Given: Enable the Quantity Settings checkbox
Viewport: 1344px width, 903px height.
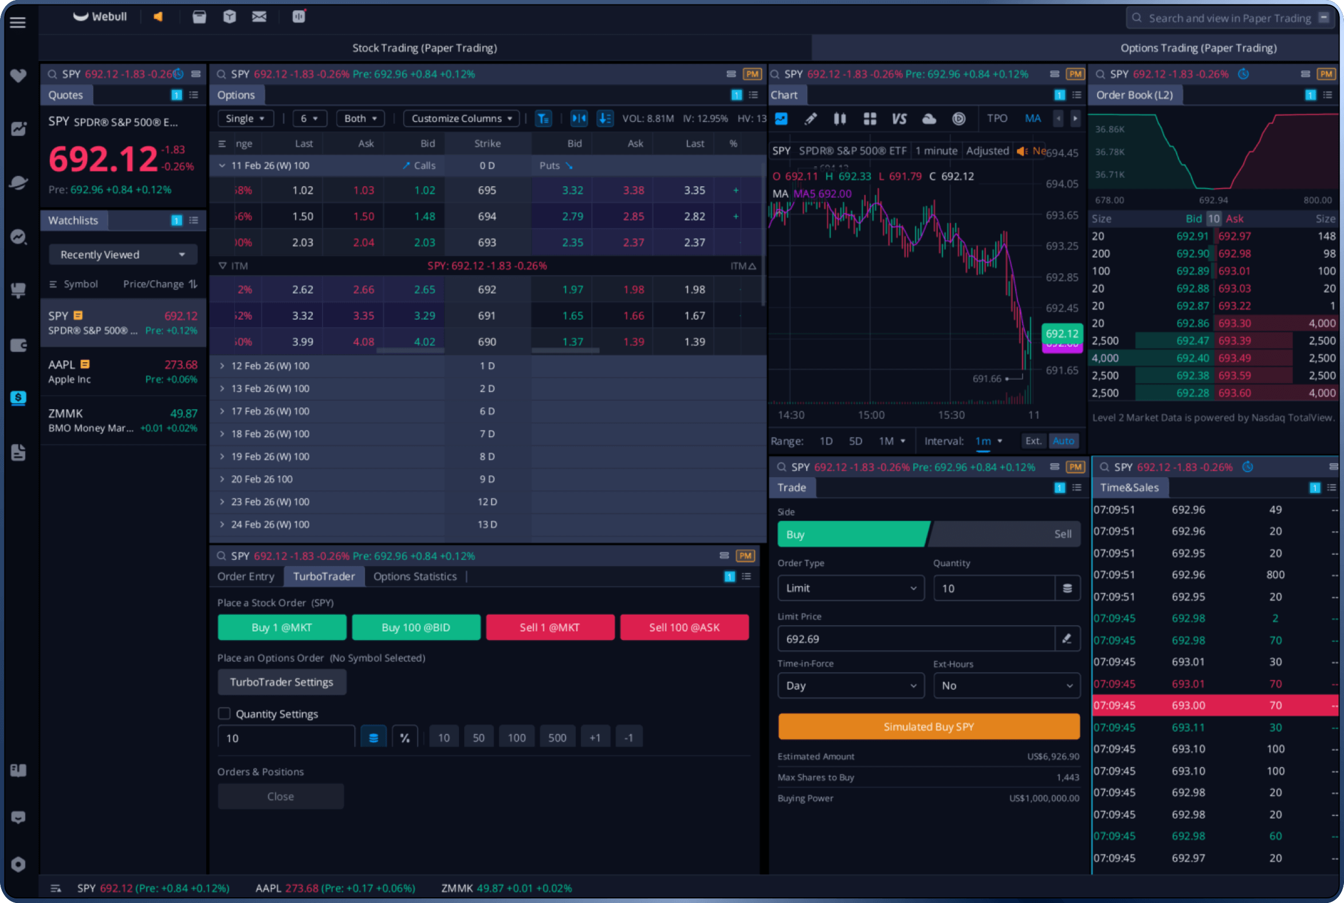Looking at the screenshot, I should 224,713.
